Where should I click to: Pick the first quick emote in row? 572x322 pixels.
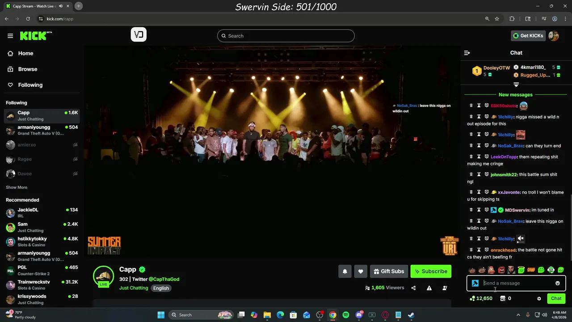pos(472,270)
